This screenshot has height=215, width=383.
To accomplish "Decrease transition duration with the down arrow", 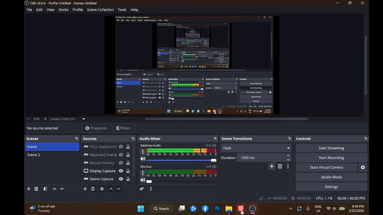I will (288, 160).
